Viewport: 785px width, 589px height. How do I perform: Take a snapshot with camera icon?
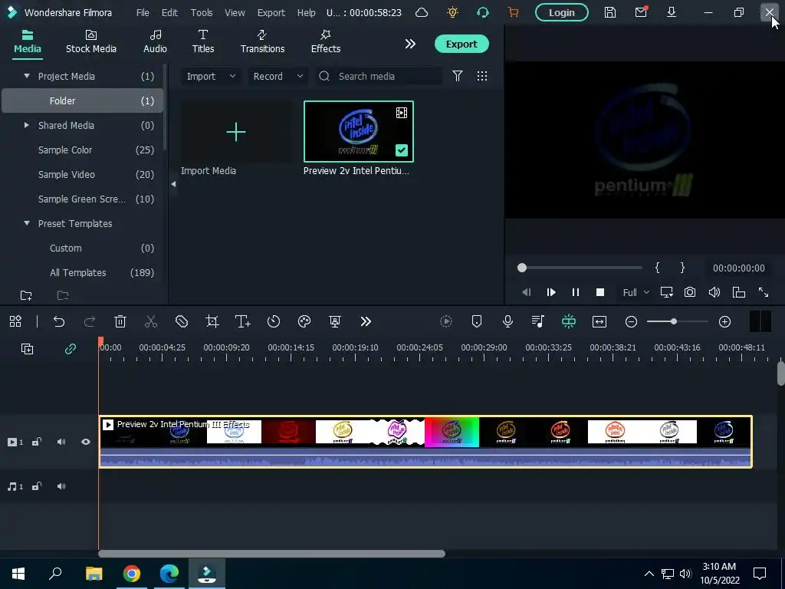coord(690,292)
